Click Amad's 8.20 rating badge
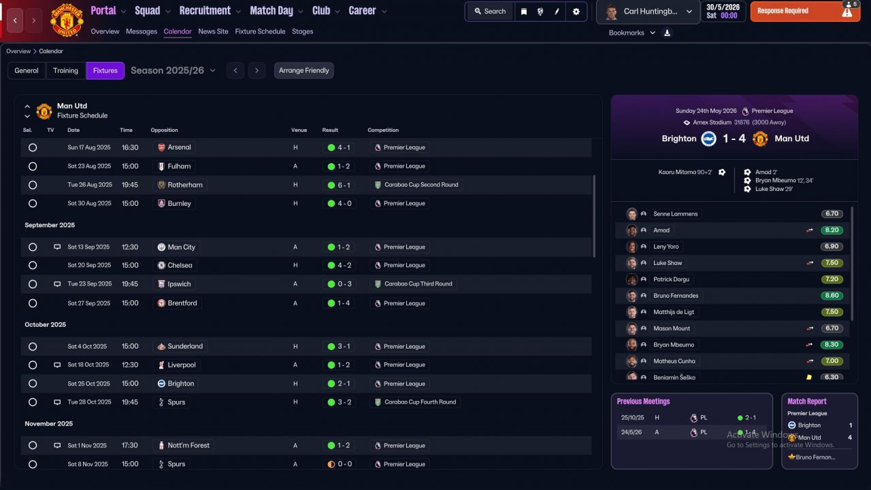Screen dimensions: 871x490 pyautogui.click(x=832, y=230)
